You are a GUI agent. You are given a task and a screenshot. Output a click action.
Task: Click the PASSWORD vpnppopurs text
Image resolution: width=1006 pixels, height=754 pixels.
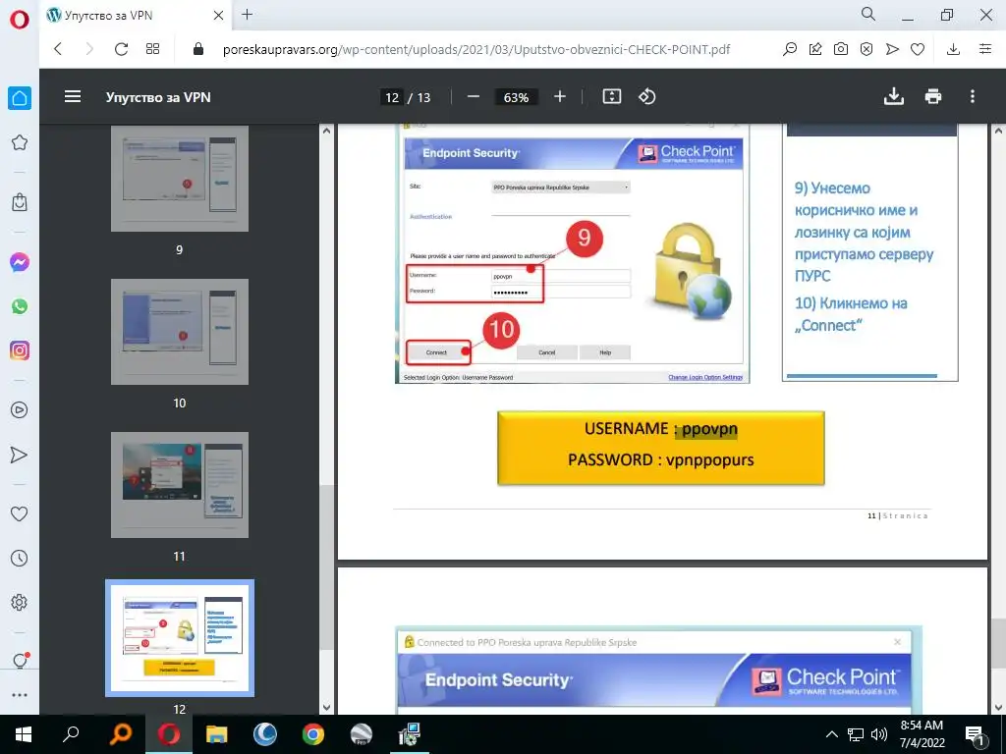click(661, 459)
